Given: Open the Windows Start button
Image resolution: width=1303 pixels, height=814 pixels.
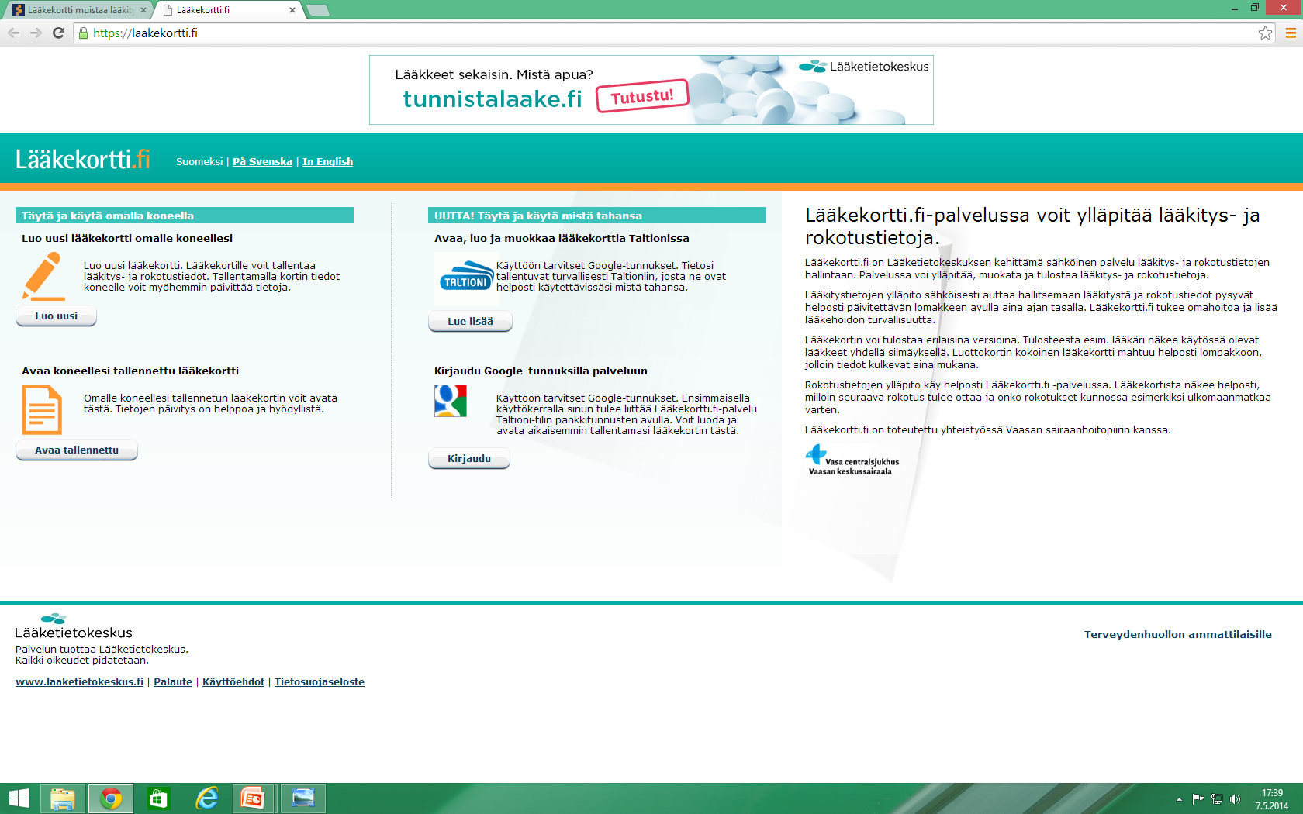Looking at the screenshot, I should point(19,798).
